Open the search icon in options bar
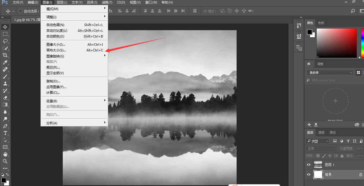The image size is (364, 186). coord(353,11)
